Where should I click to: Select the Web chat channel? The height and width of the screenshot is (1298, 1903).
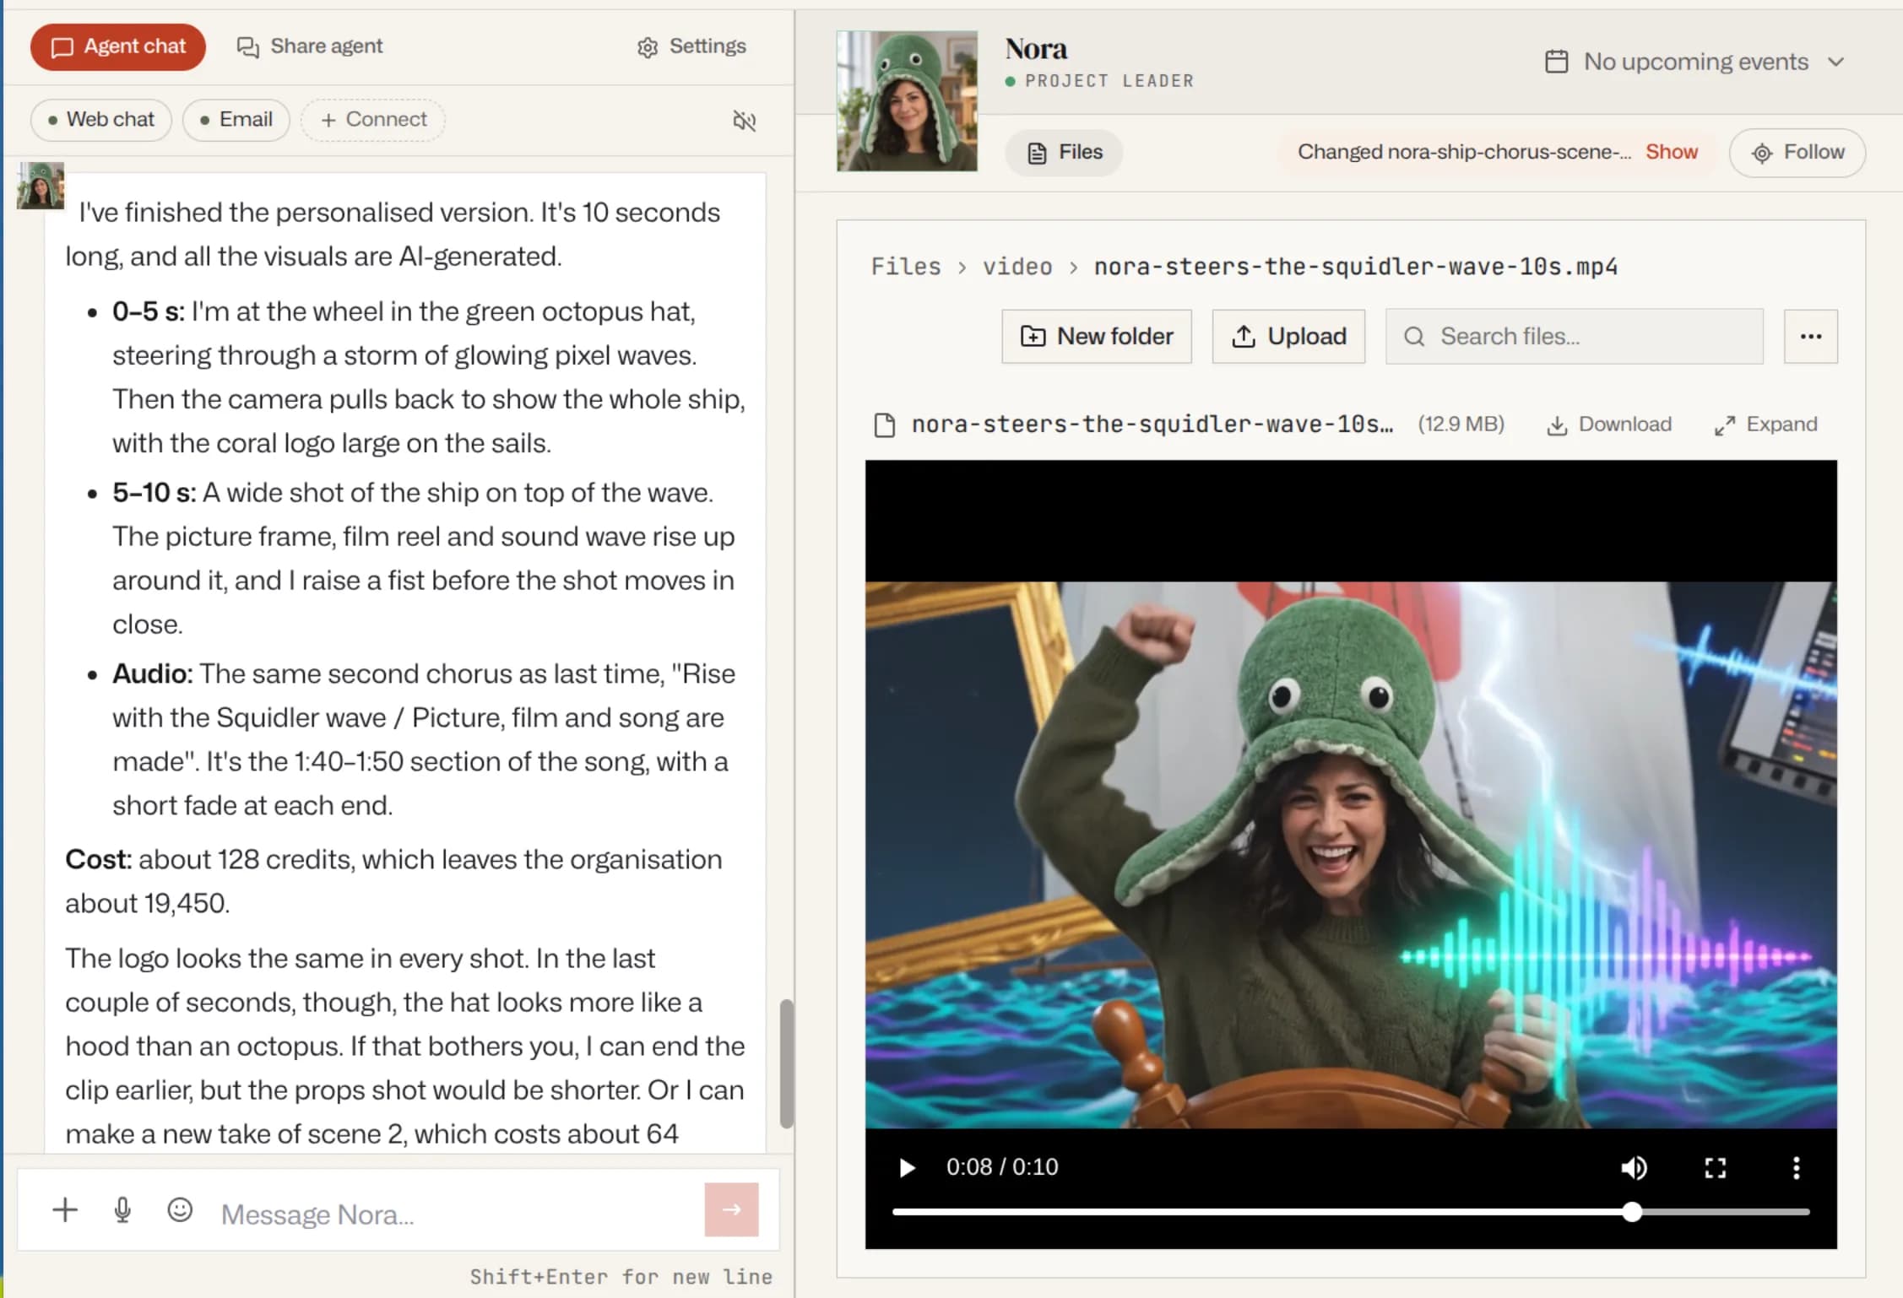point(101,120)
